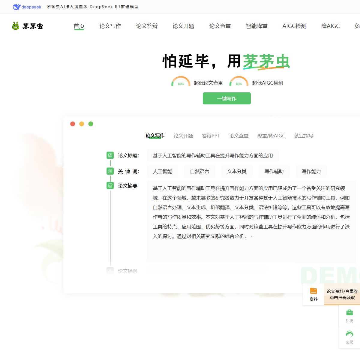Click the faded 论文提纲 step icon
This screenshot has width=360, height=360.
pyautogui.click(x=110, y=271)
